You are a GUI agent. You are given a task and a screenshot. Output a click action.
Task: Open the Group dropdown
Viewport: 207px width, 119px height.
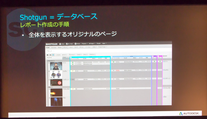coord(72,54)
